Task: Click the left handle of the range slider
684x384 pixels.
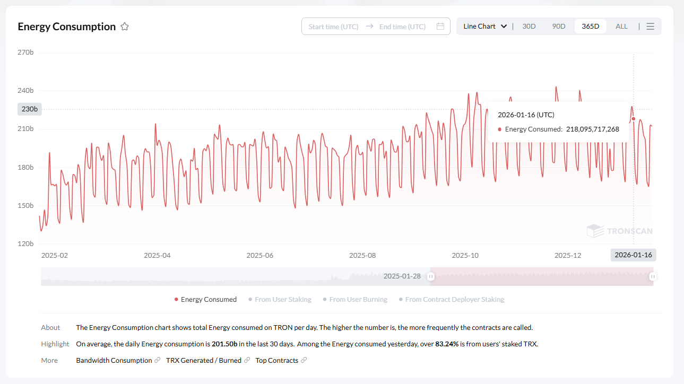Action: click(431, 276)
